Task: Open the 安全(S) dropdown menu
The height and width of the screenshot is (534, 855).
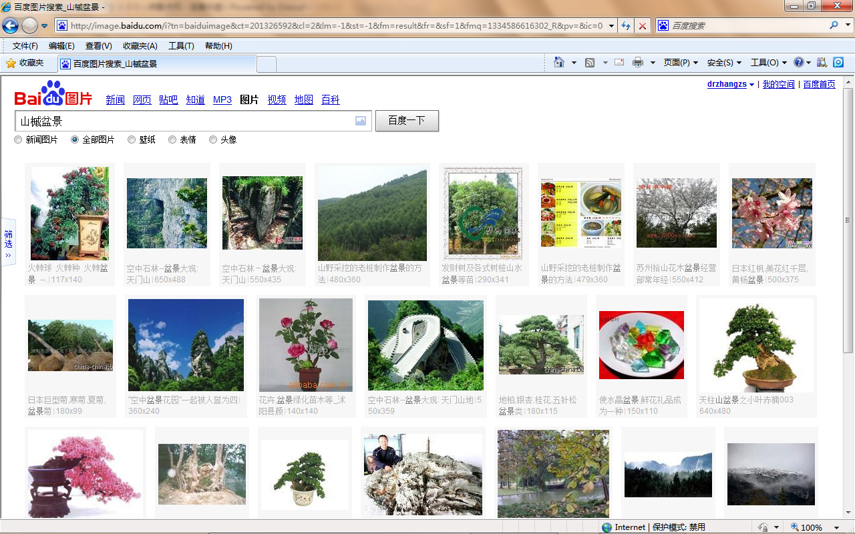Action: [724, 63]
